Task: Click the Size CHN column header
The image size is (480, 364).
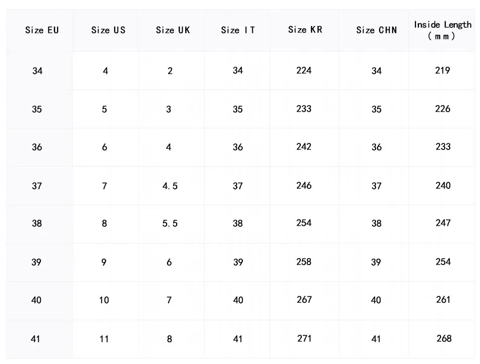Action: [x=377, y=30]
